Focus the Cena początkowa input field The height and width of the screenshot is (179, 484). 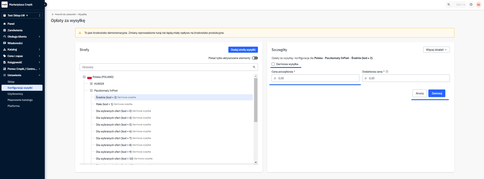pos(317,78)
